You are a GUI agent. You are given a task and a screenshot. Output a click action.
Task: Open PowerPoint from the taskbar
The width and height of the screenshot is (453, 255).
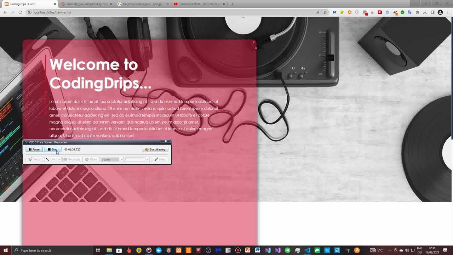point(248,250)
